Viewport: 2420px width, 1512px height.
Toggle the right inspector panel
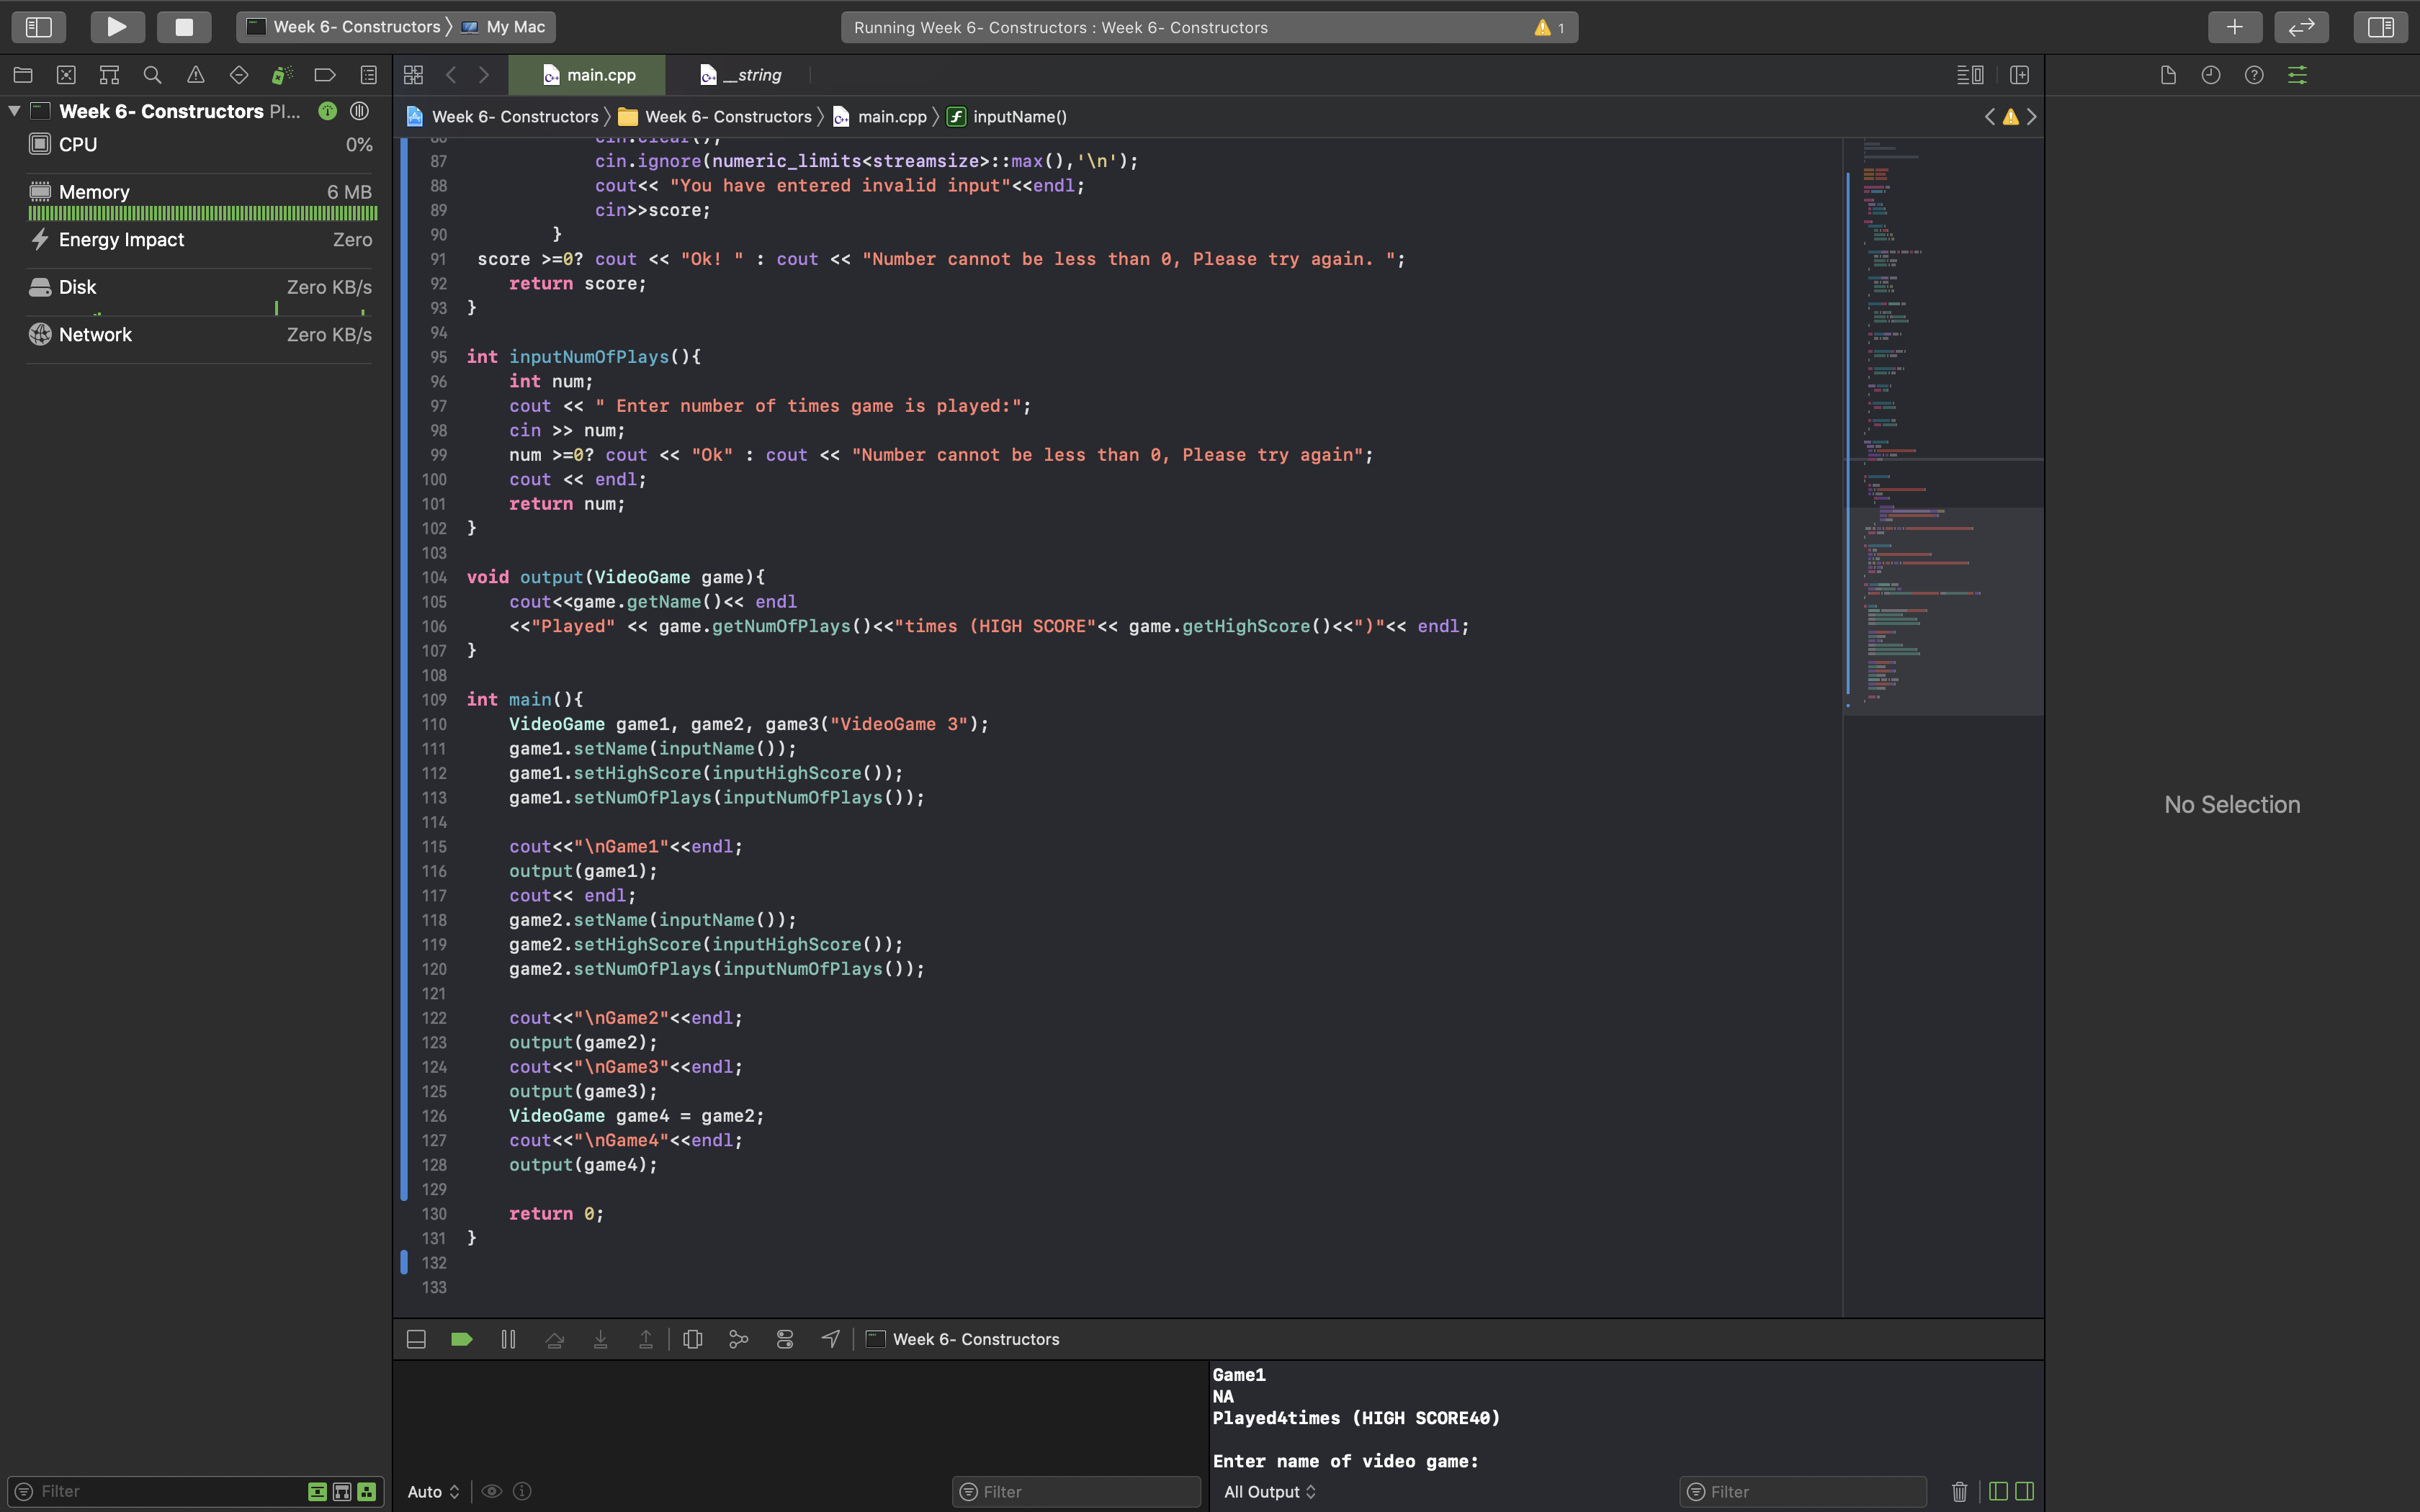pos(2379,27)
